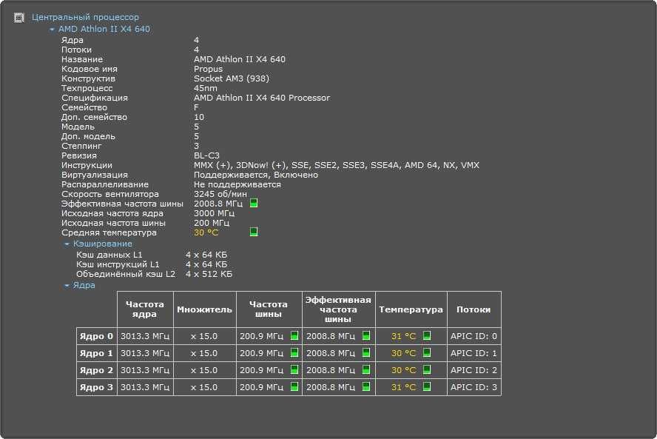Click temperature graph icon for Ядро 0
The image size is (657, 439).
pyautogui.click(x=427, y=335)
